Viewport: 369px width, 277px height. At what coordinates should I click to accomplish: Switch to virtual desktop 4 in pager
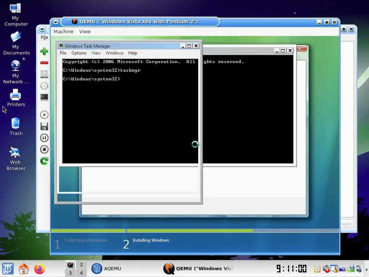(x=81, y=273)
